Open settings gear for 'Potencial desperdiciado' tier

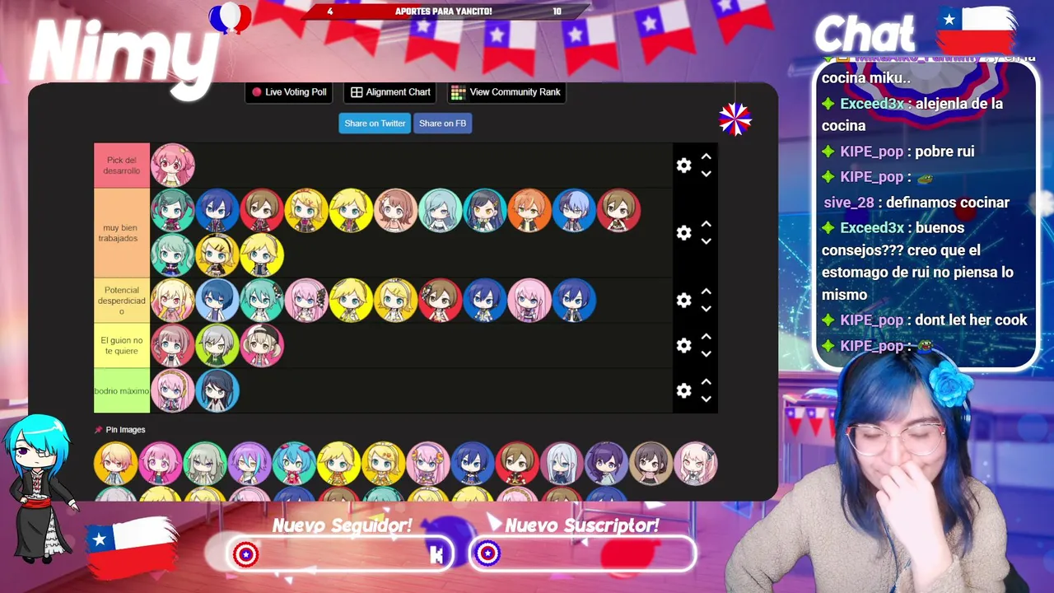[x=683, y=301]
